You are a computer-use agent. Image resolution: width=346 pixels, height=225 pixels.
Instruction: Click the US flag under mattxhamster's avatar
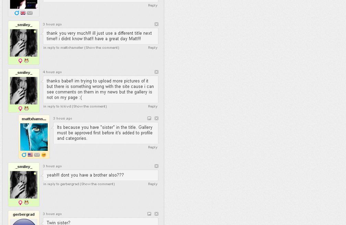[30, 155]
